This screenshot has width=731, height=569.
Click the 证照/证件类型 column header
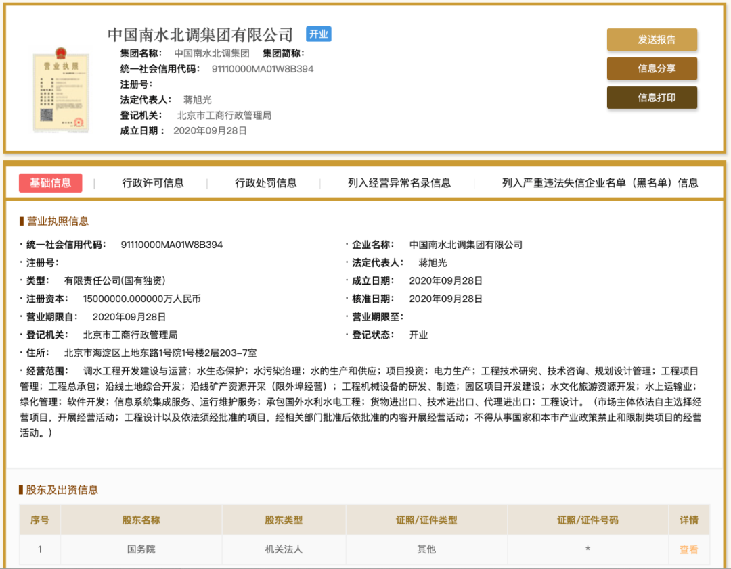coord(426,520)
